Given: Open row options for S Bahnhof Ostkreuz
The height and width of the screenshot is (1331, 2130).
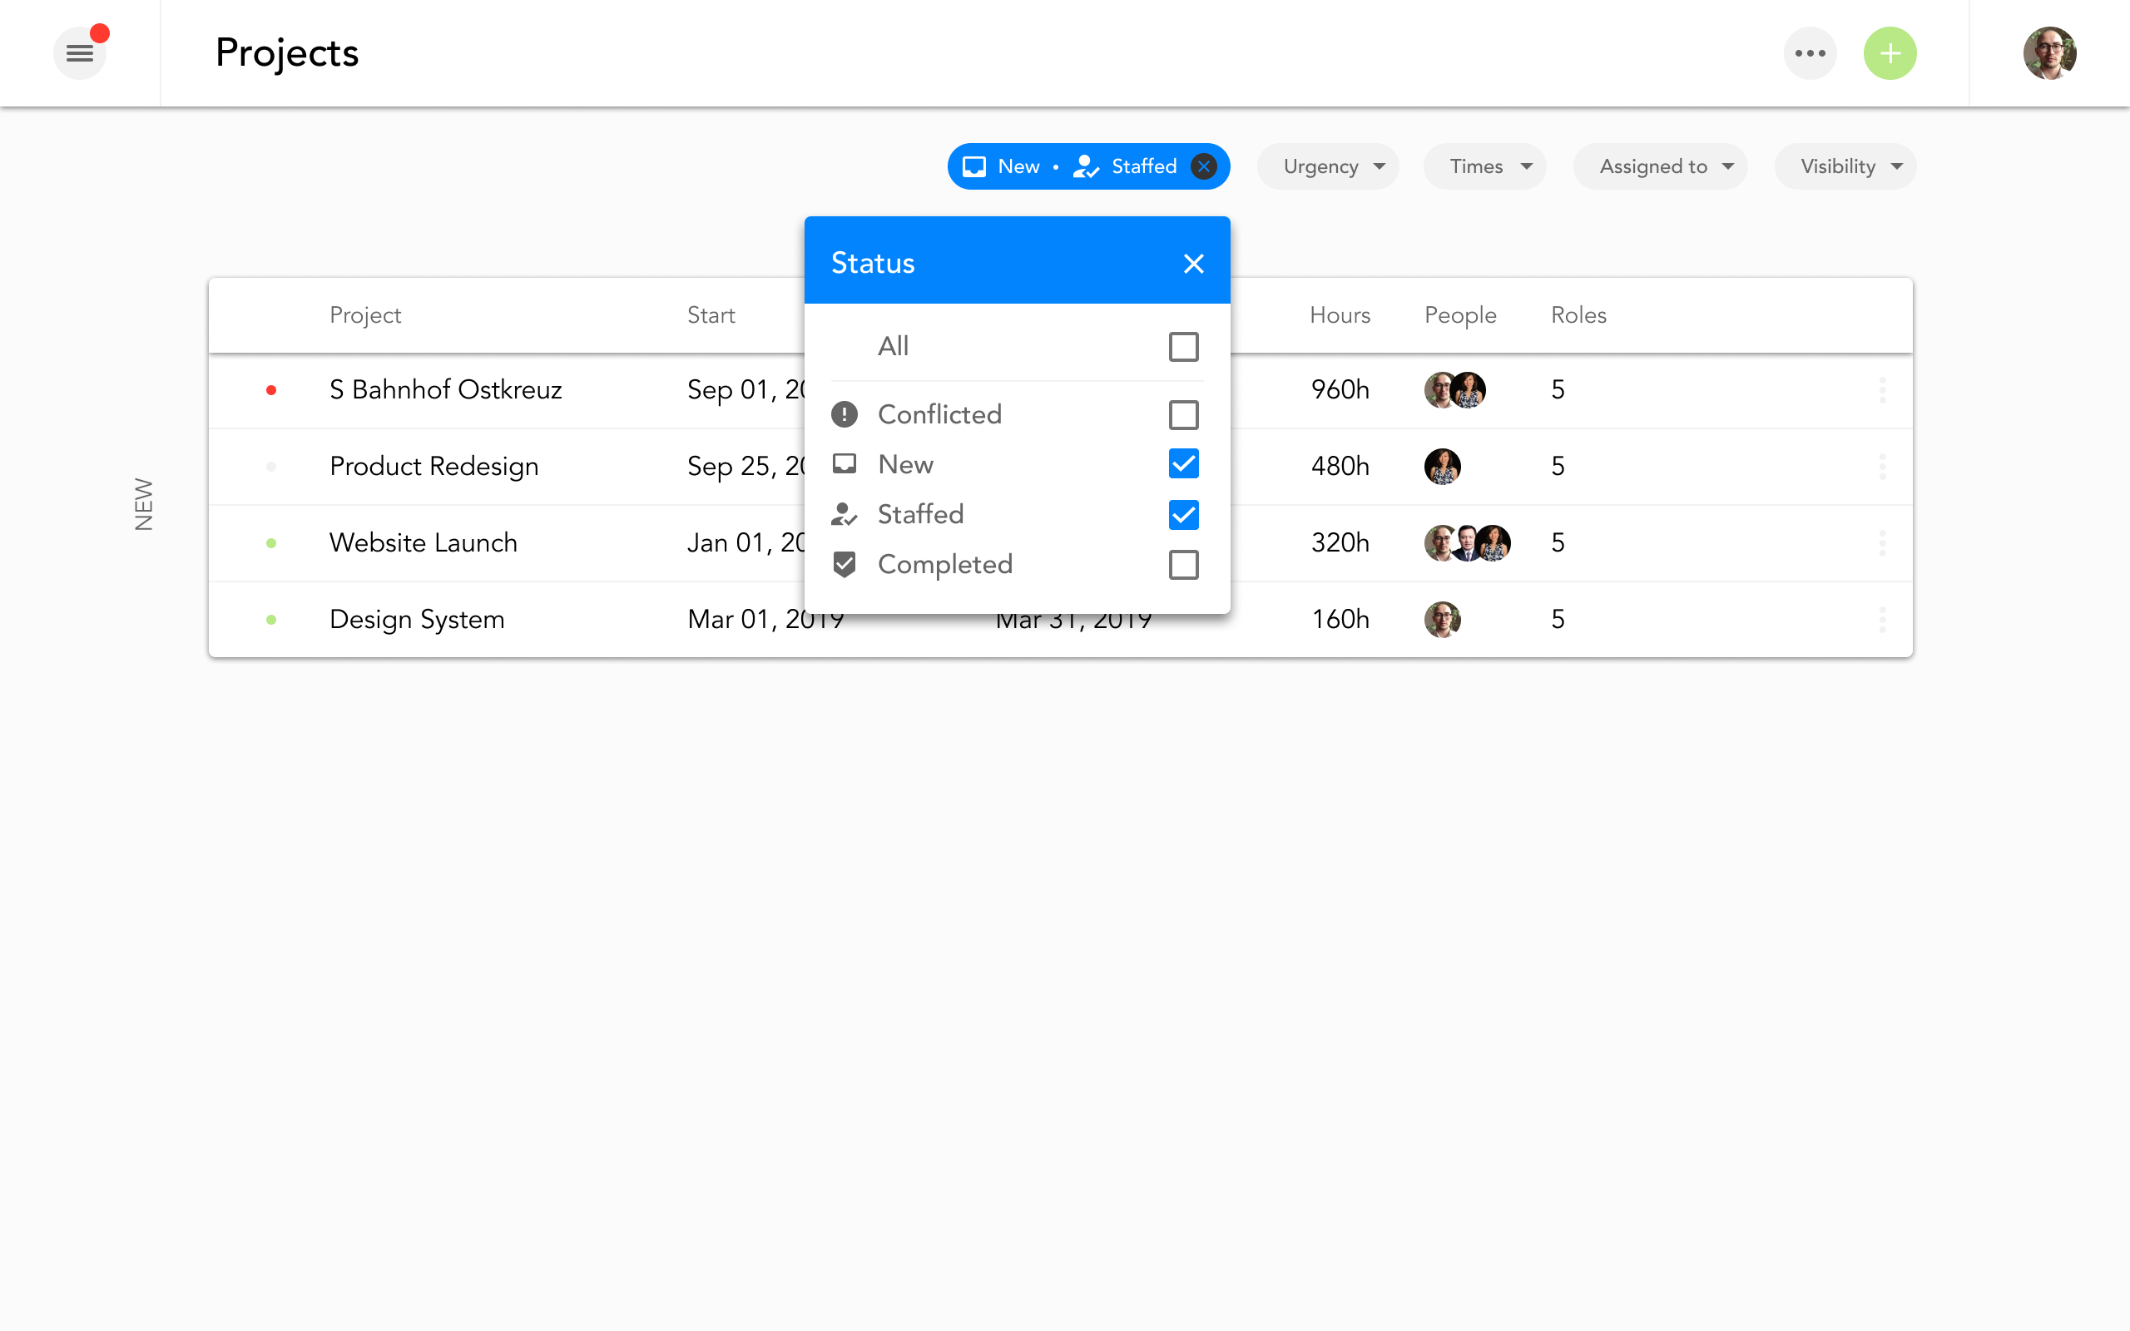Looking at the screenshot, I should (x=1882, y=390).
